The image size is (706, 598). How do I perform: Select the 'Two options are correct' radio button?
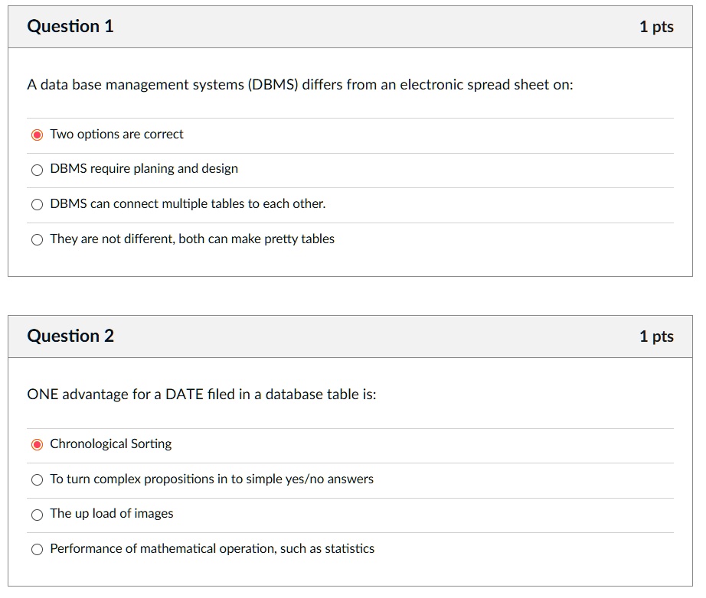[x=37, y=135]
